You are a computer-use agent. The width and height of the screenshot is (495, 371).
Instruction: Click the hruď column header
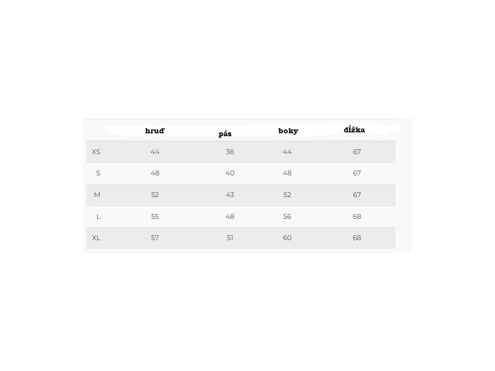point(155,131)
